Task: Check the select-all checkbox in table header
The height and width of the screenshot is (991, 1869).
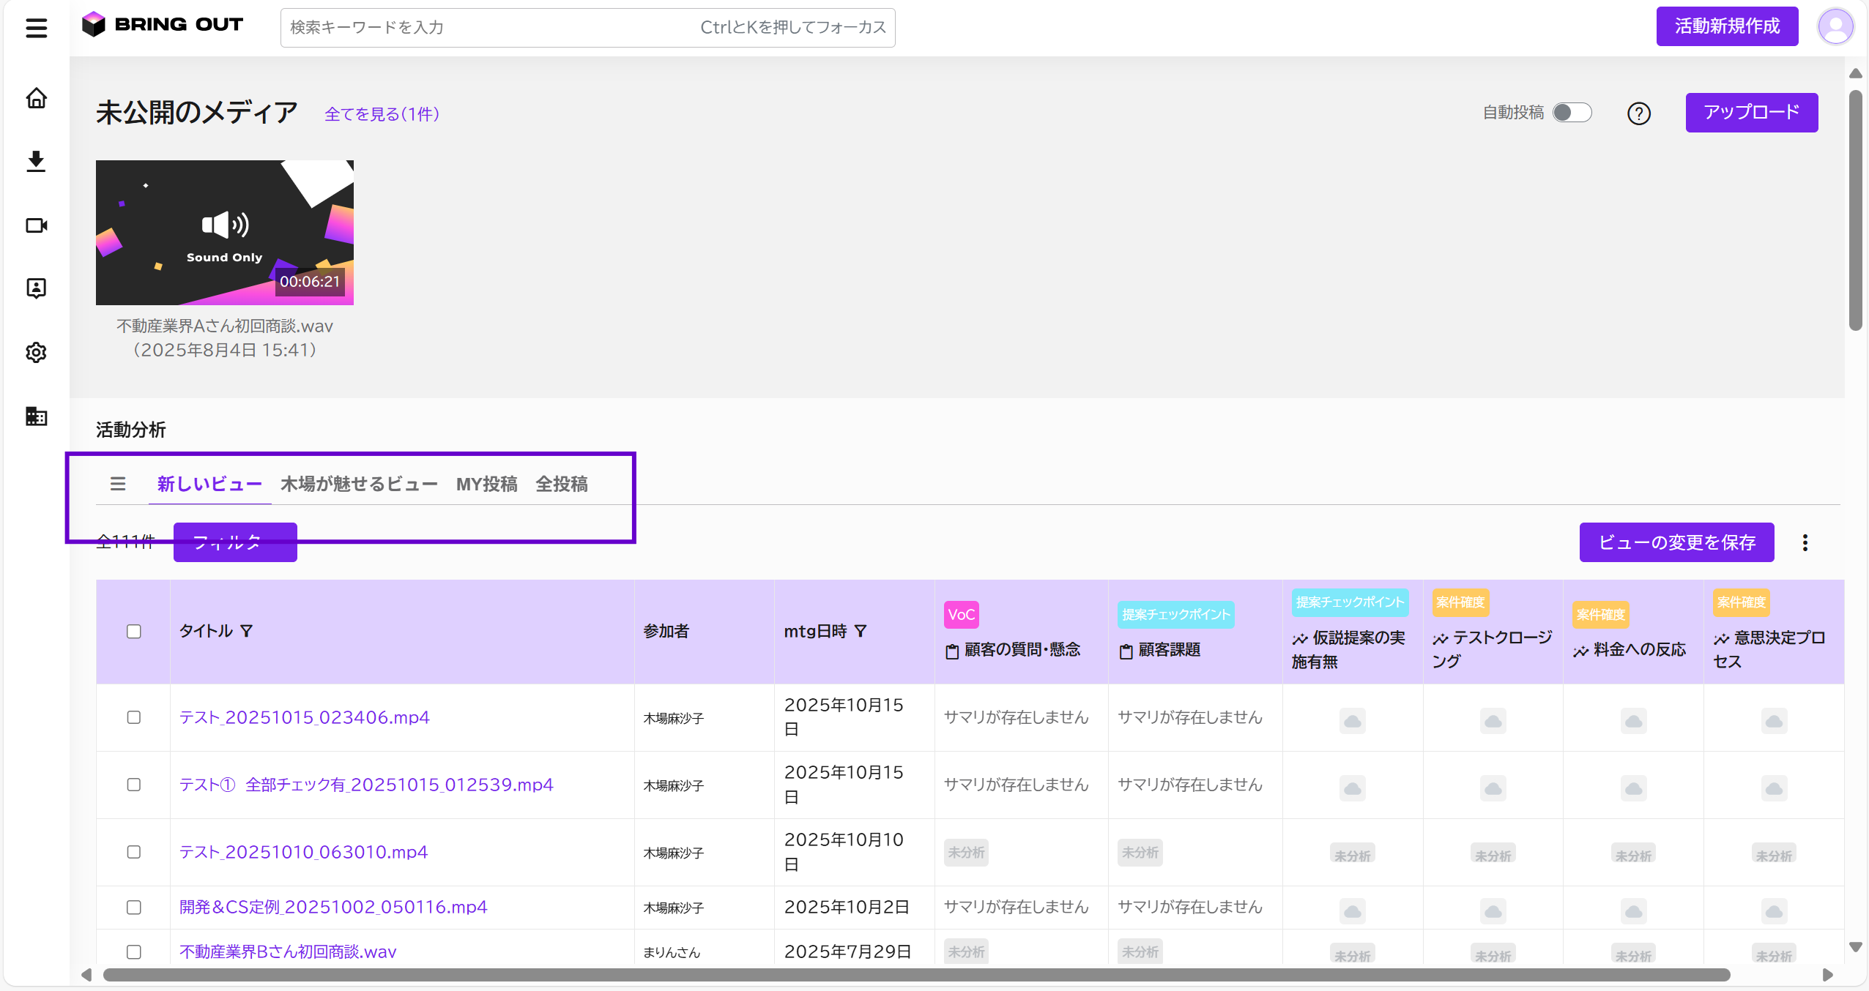Action: pos(133,631)
